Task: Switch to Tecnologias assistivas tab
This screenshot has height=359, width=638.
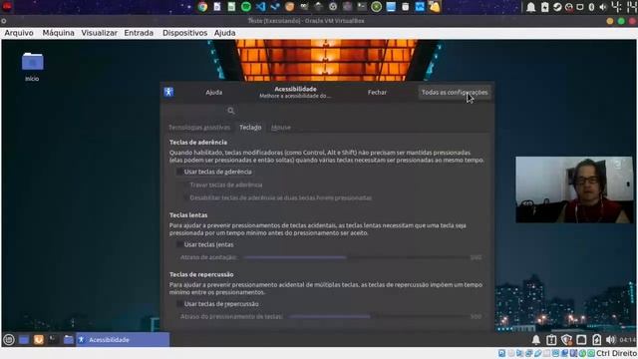Action: 199,128
